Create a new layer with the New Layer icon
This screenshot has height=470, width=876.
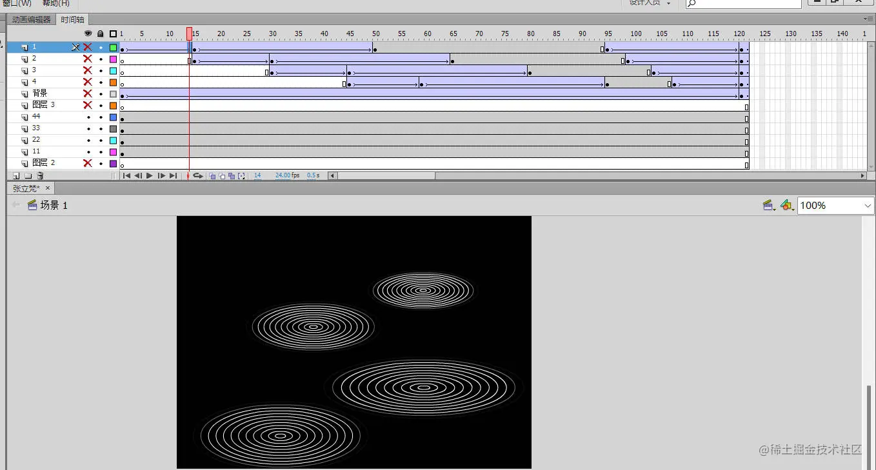pyautogui.click(x=16, y=175)
